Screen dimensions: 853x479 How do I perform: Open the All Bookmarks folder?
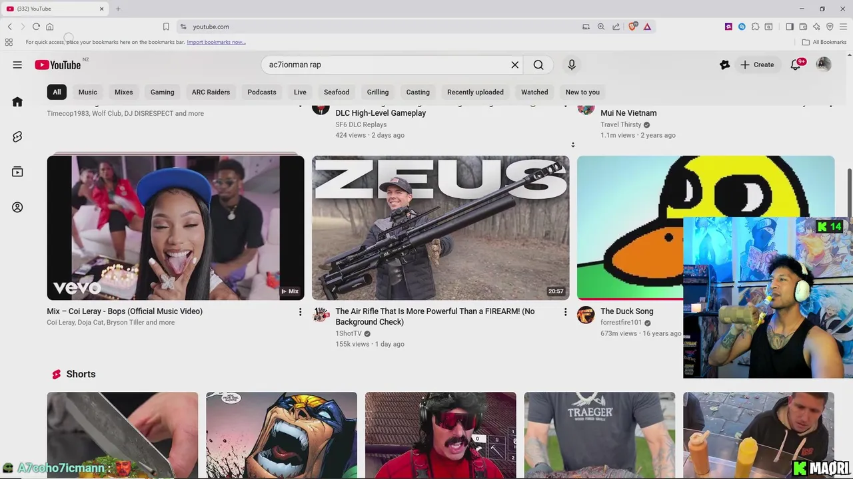pos(824,42)
